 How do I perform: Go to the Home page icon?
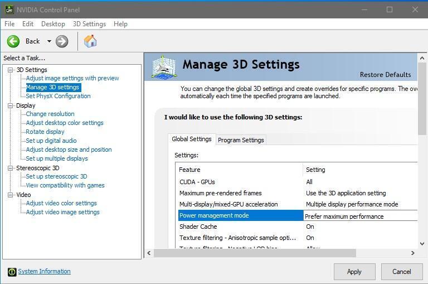(90, 41)
